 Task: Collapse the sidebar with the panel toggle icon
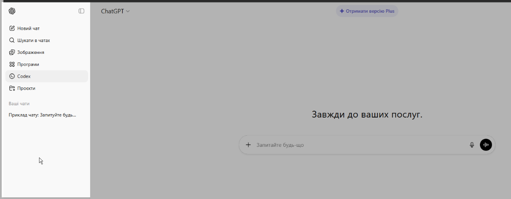(x=82, y=11)
